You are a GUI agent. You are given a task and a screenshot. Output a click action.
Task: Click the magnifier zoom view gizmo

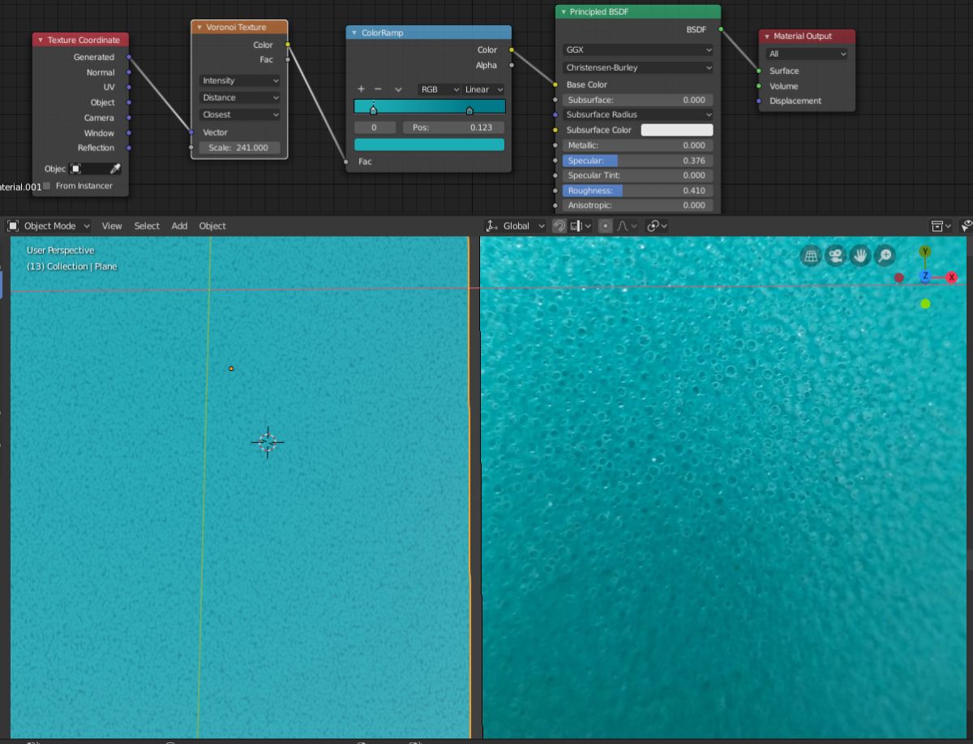[885, 256]
